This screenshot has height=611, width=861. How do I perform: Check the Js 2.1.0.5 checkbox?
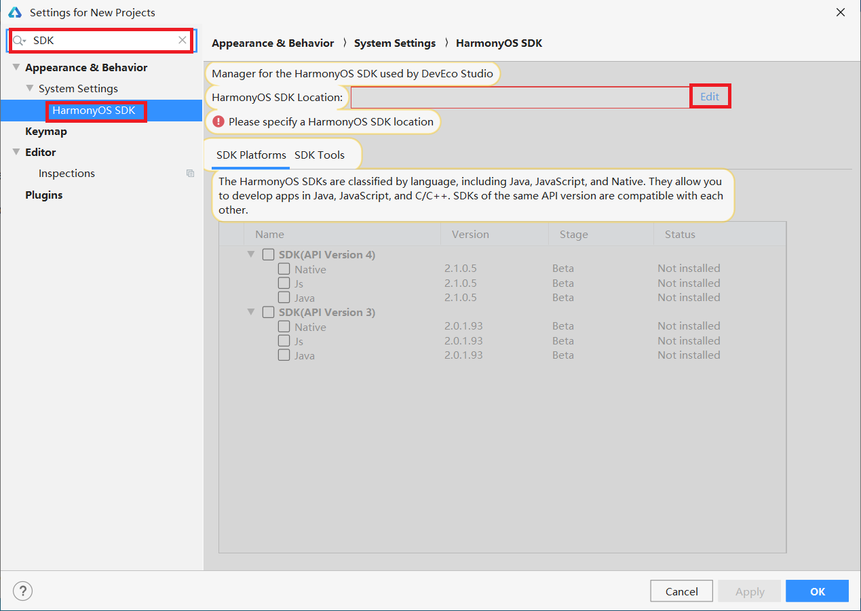pos(284,283)
